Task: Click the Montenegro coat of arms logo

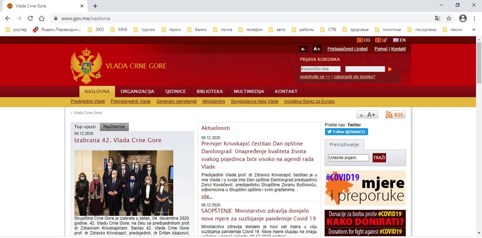Action: (x=86, y=66)
